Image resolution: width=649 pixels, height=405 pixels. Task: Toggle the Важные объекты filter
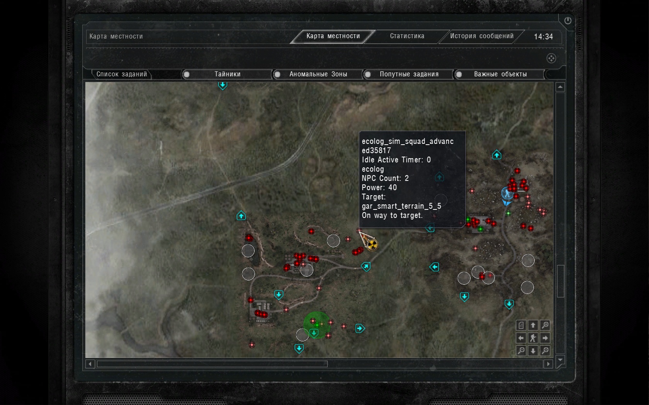500,74
